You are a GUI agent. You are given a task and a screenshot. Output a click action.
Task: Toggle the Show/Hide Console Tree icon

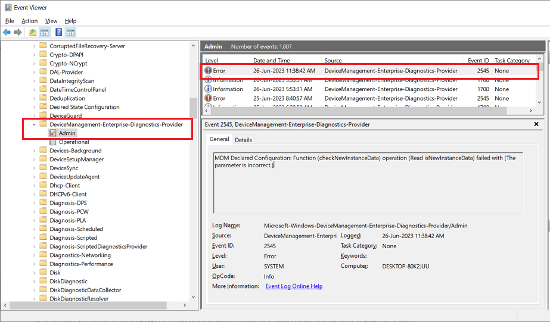(x=45, y=33)
